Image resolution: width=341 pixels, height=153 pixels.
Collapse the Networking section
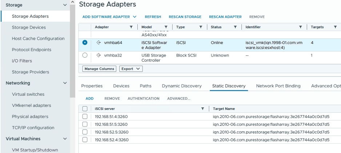point(65,83)
